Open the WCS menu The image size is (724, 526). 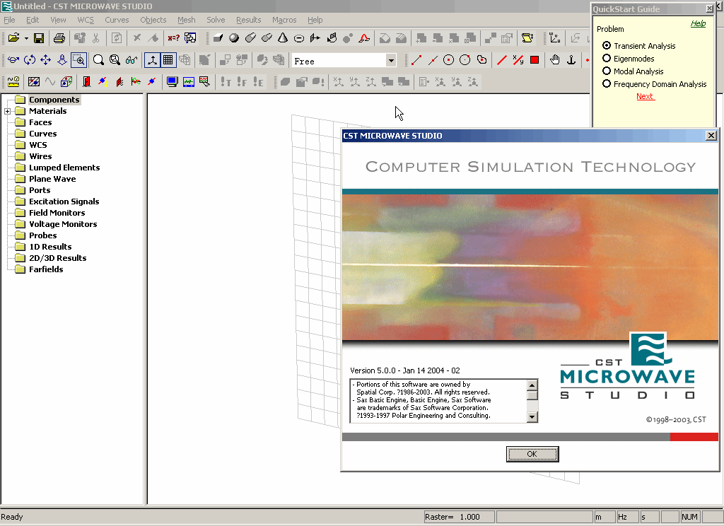tap(86, 20)
